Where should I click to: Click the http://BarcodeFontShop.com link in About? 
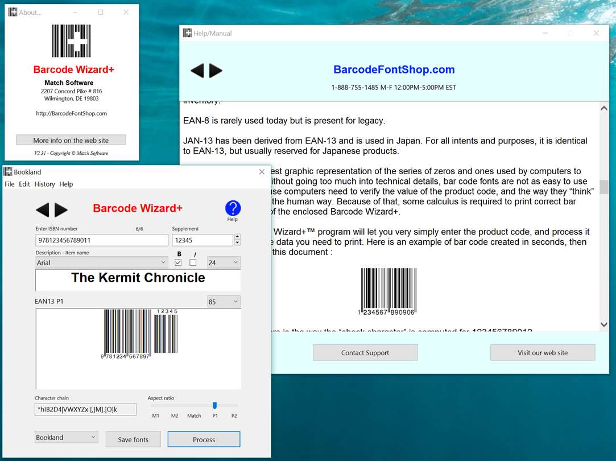(72, 113)
